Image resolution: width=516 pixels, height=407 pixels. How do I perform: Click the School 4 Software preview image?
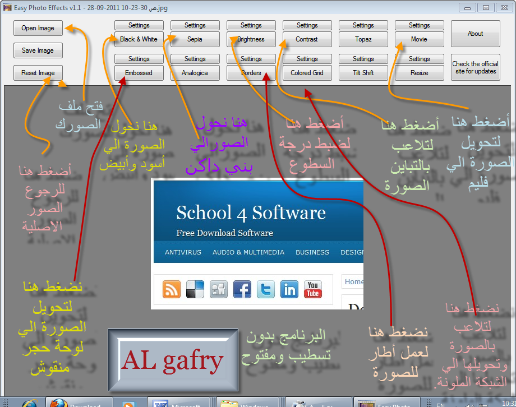pos(257,244)
